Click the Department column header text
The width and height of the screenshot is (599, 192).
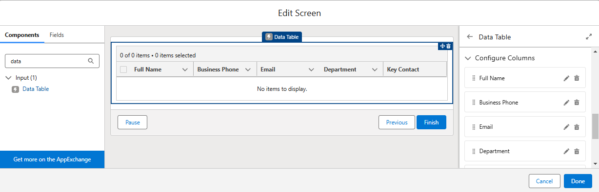[x=340, y=70]
